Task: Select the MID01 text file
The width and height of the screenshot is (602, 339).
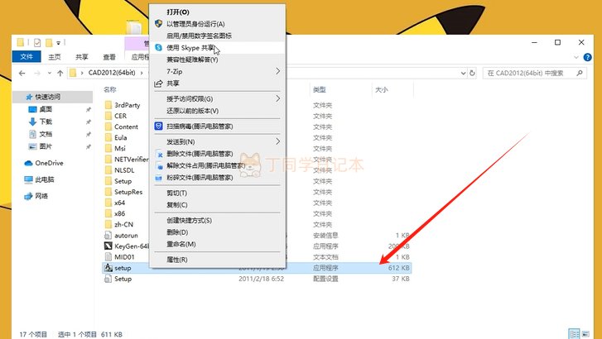Action: click(x=124, y=257)
